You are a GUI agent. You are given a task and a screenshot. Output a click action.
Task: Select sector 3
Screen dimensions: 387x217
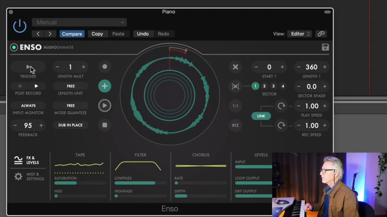(x=273, y=86)
